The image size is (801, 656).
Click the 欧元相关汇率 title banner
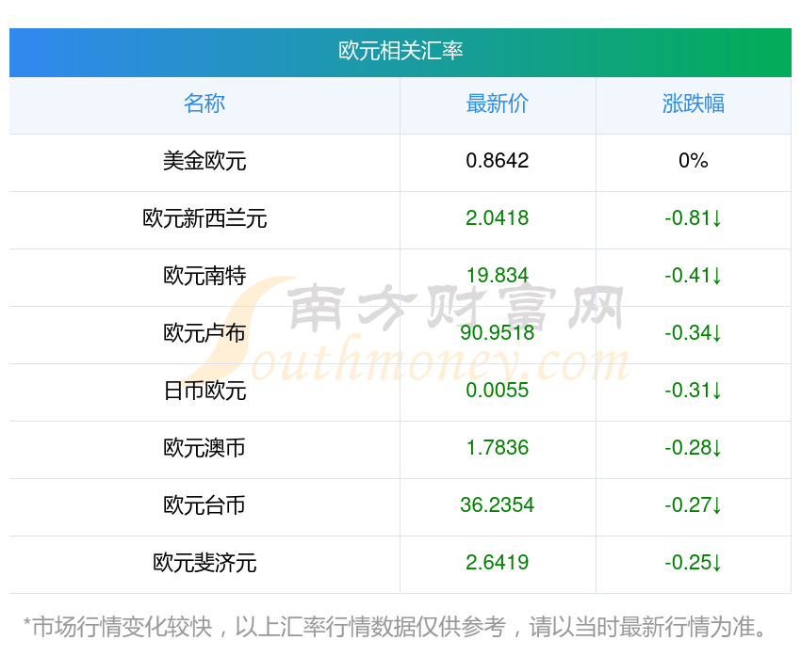pyautogui.click(x=400, y=51)
